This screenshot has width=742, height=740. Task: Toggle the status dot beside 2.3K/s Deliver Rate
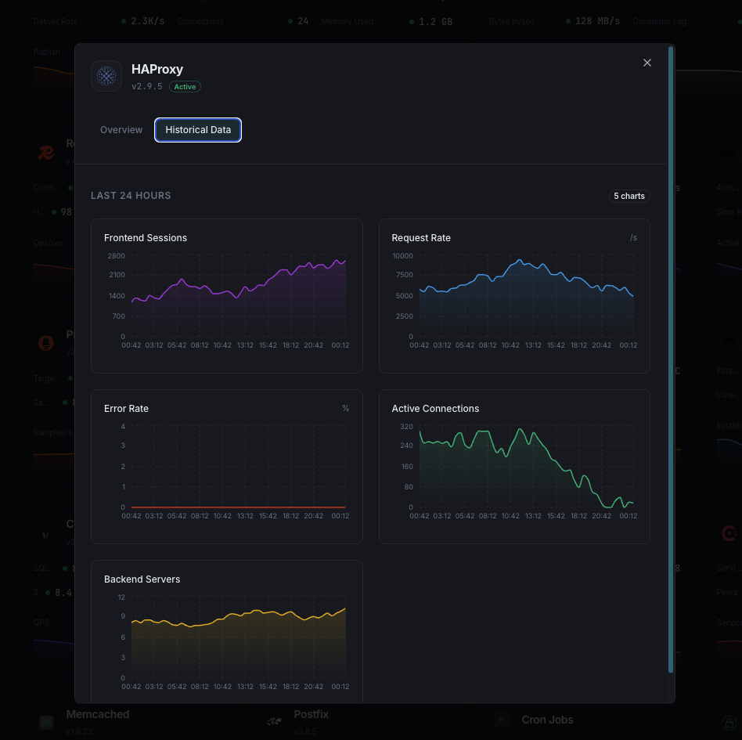coord(124,21)
